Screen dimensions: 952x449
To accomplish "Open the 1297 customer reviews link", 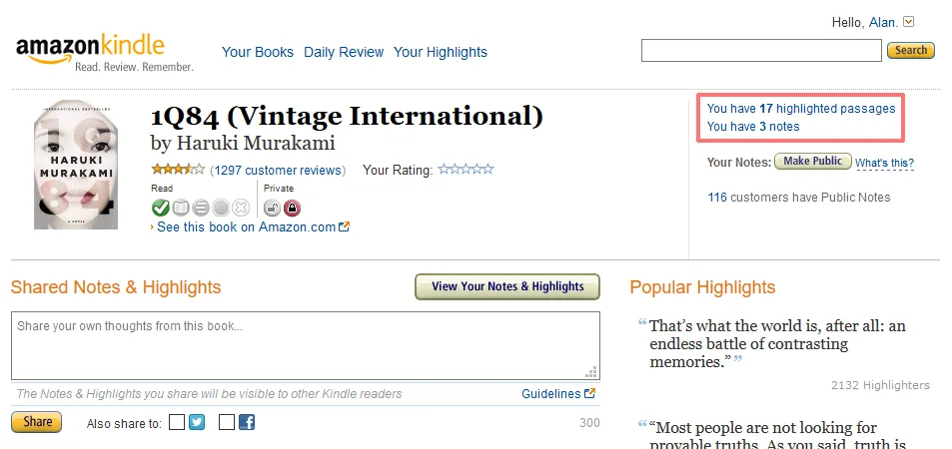I will 277,171.
